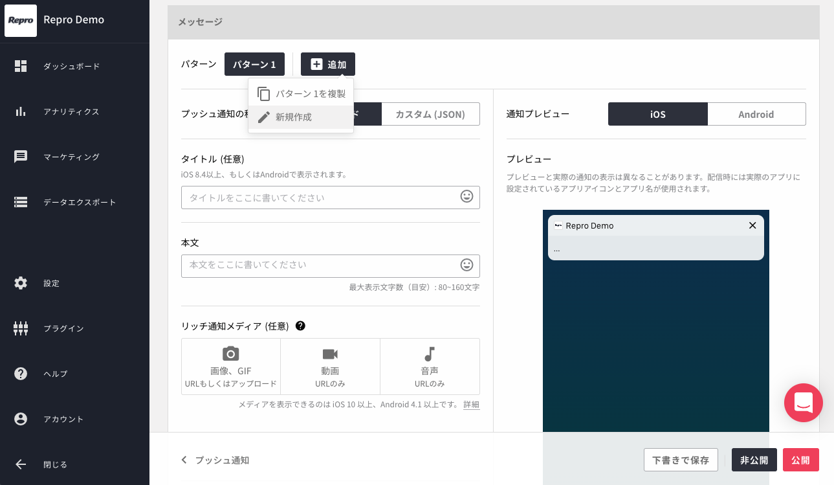Switch preview to Android
Viewport: 834px width, 485px height.
(x=756, y=114)
